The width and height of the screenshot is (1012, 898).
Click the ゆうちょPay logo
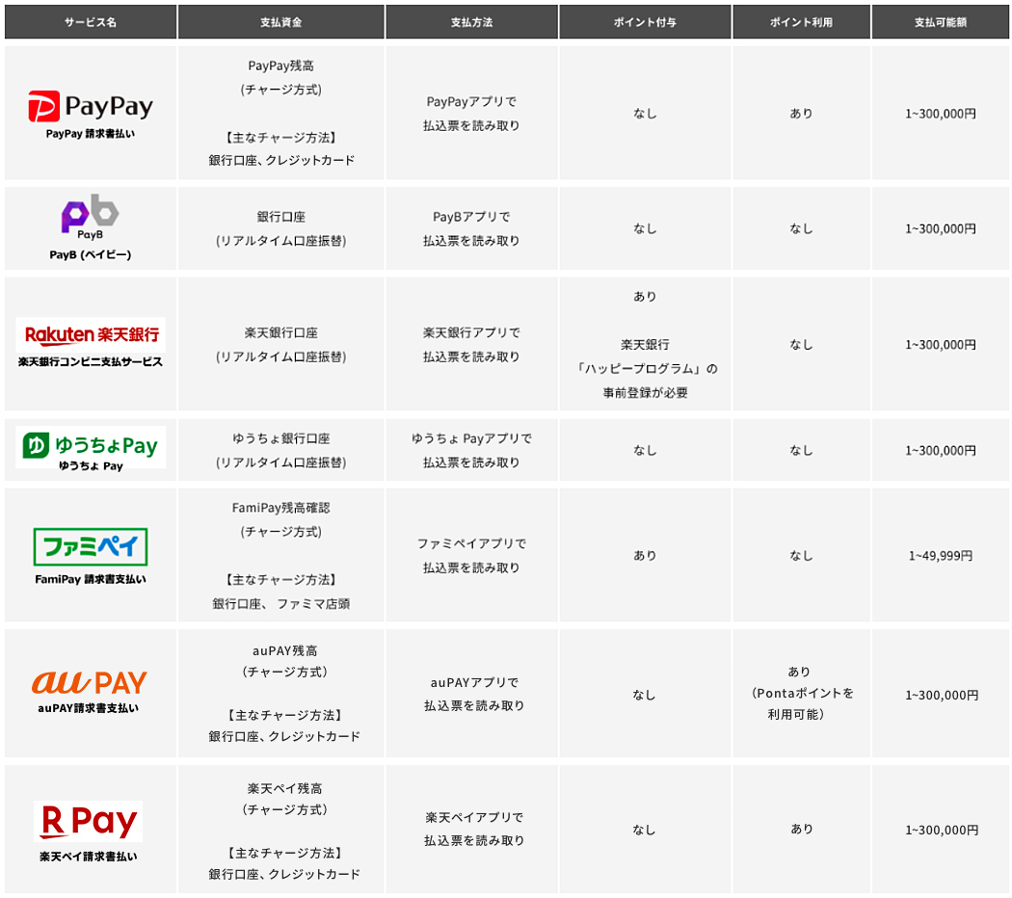pyautogui.click(x=91, y=446)
